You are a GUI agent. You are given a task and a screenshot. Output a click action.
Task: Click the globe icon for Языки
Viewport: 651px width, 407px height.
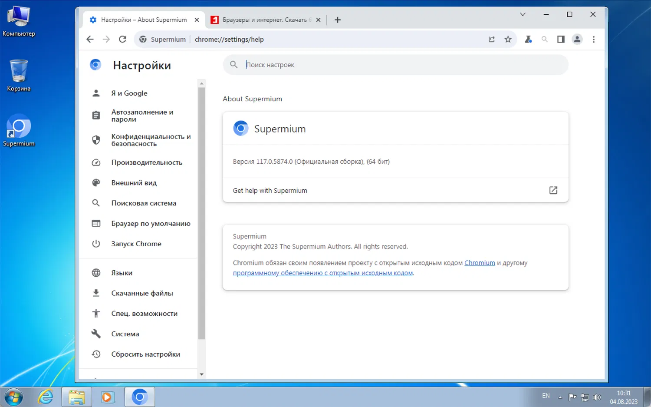pos(96,273)
